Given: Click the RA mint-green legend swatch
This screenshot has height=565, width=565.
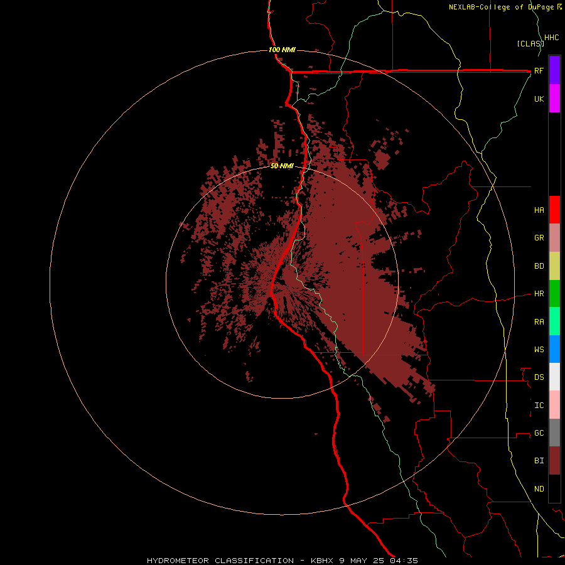Looking at the screenshot, I should coord(554,321).
